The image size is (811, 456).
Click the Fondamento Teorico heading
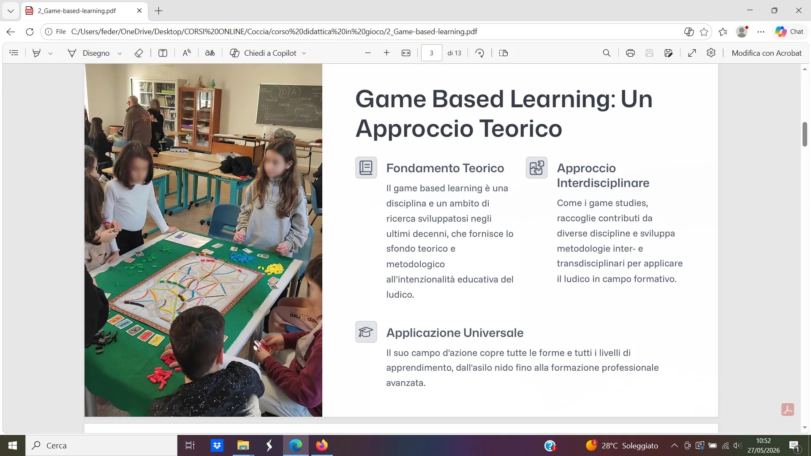click(445, 168)
